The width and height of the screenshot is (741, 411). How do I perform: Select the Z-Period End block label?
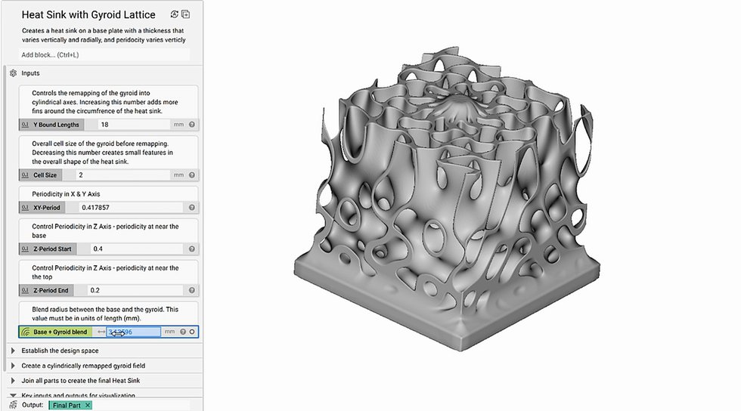click(51, 291)
